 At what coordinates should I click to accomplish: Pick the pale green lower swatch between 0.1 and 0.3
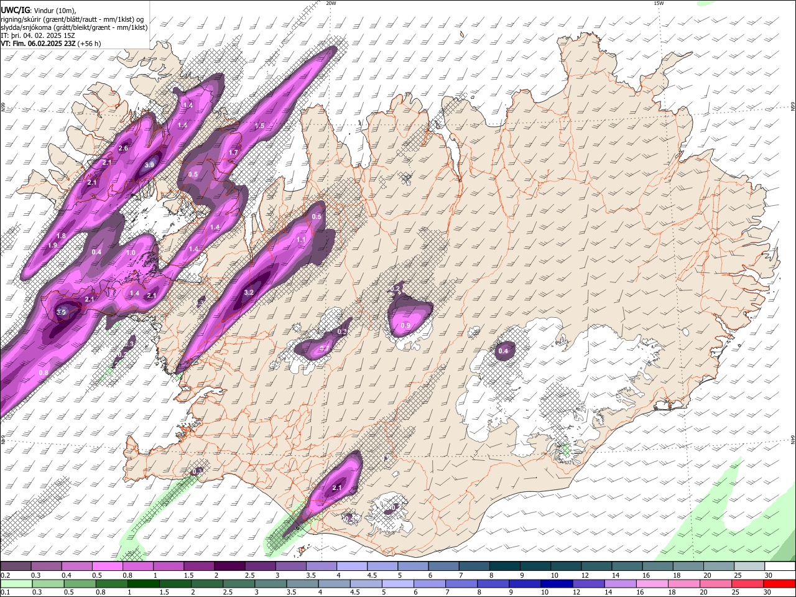pos(16,583)
